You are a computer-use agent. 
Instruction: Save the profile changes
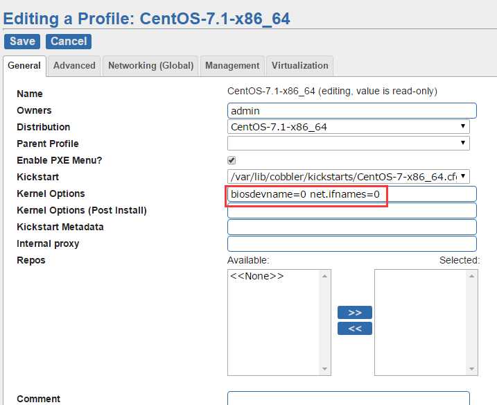tap(22, 41)
